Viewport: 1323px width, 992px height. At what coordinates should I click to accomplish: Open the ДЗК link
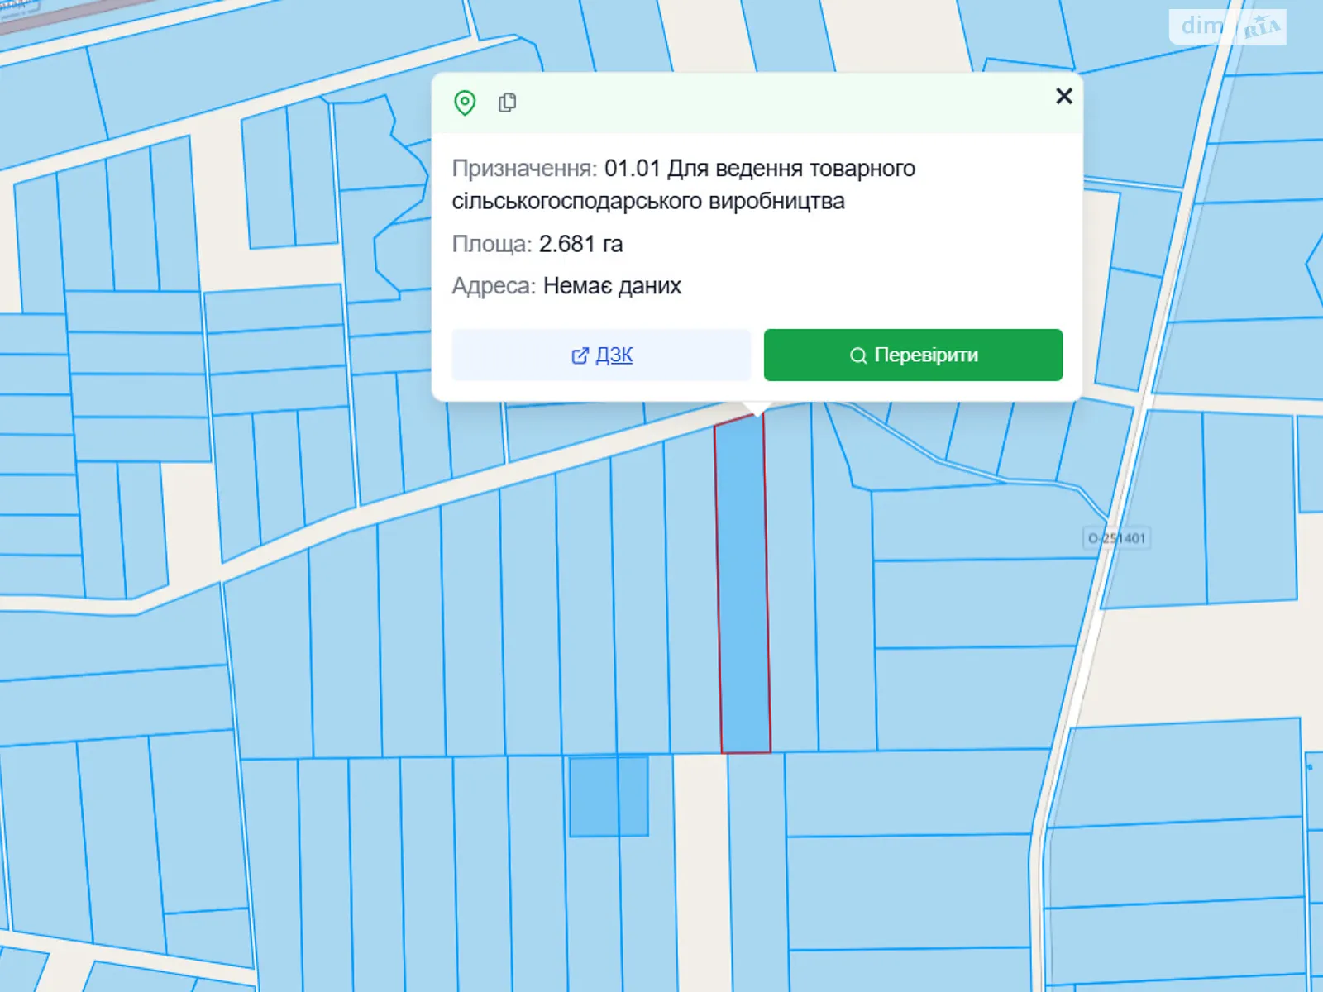[x=614, y=355]
